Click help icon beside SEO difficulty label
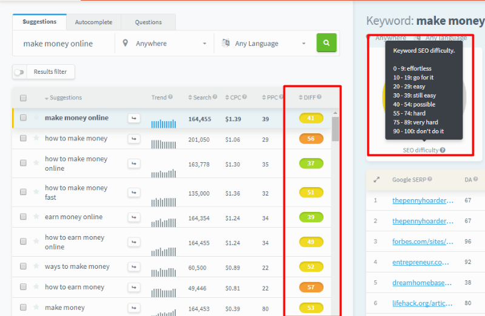Image resolution: width=485 pixels, height=316 pixels. (x=443, y=150)
